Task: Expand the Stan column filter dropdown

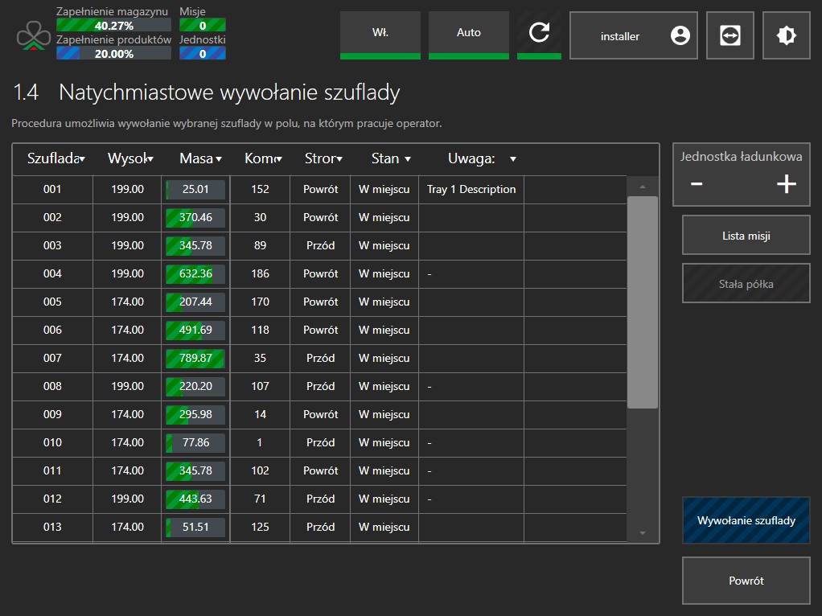Action: tap(408, 159)
